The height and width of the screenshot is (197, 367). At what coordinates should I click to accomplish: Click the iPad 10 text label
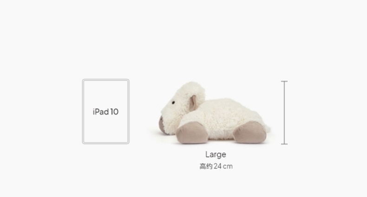105,112
